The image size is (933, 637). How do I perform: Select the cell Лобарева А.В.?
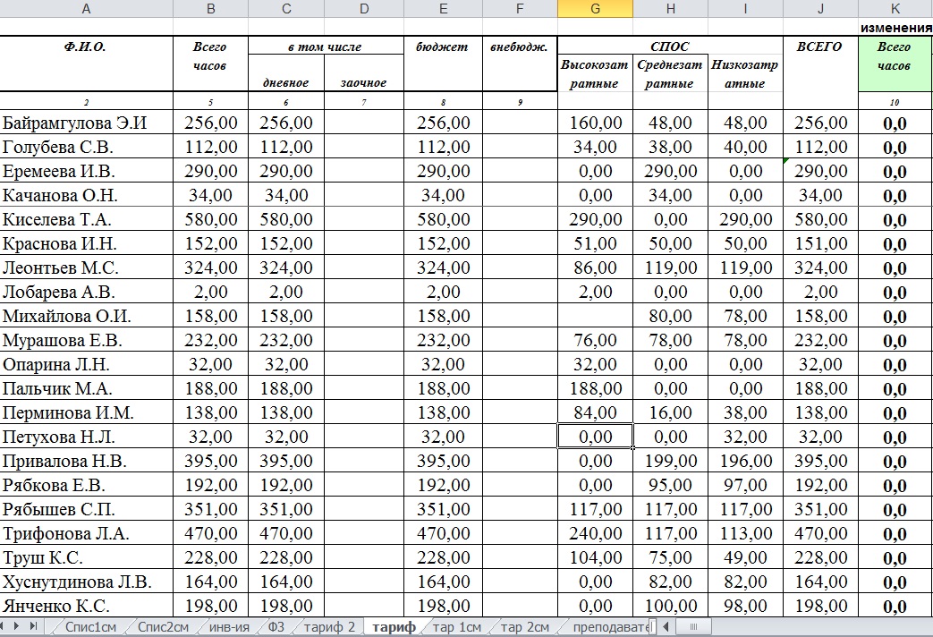(86, 292)
